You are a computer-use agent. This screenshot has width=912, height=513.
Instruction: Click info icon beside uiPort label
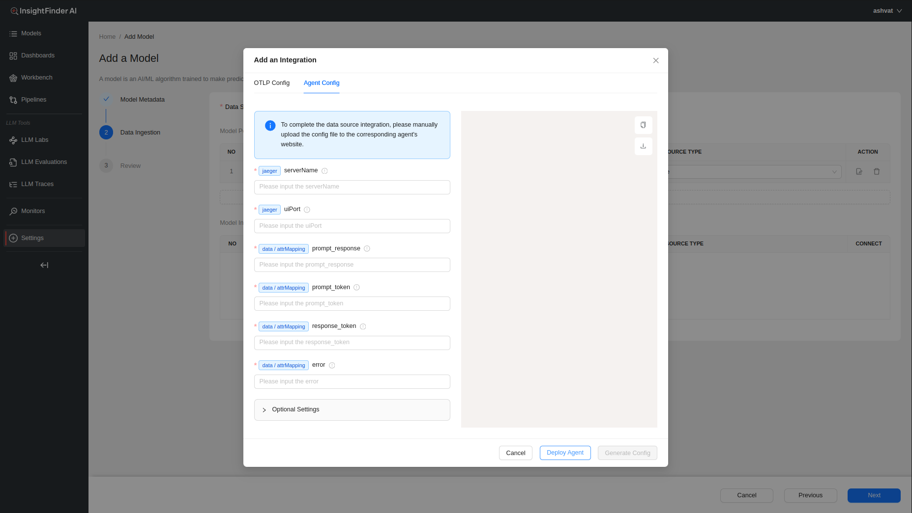[307, 210]
